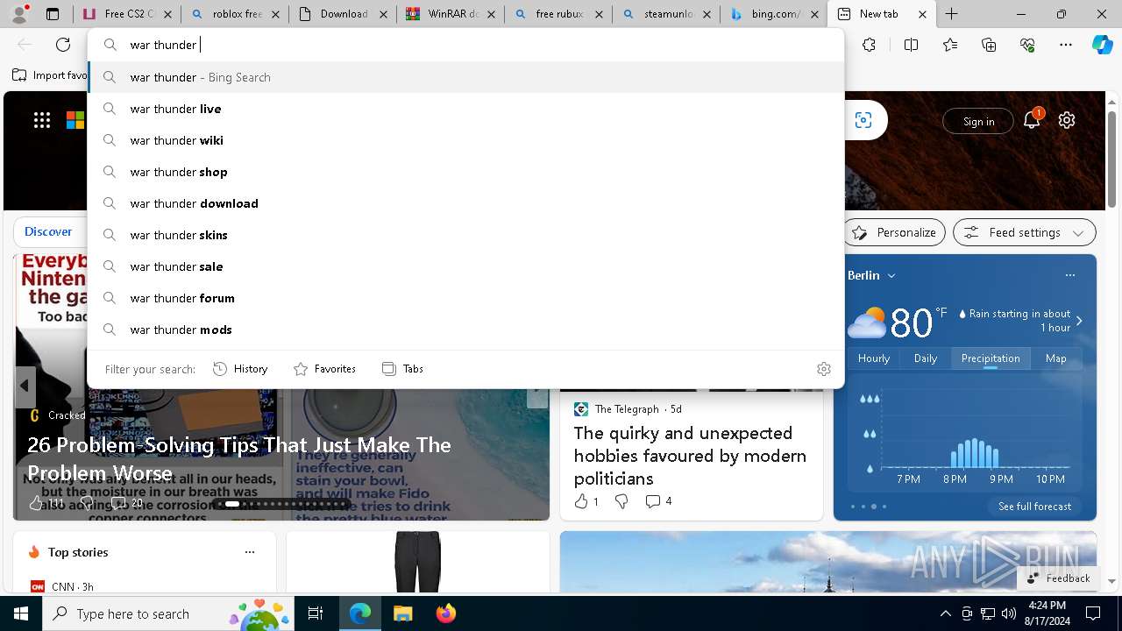
Task: Launch Firefox from the taskbar
Action: pos(446,613)
